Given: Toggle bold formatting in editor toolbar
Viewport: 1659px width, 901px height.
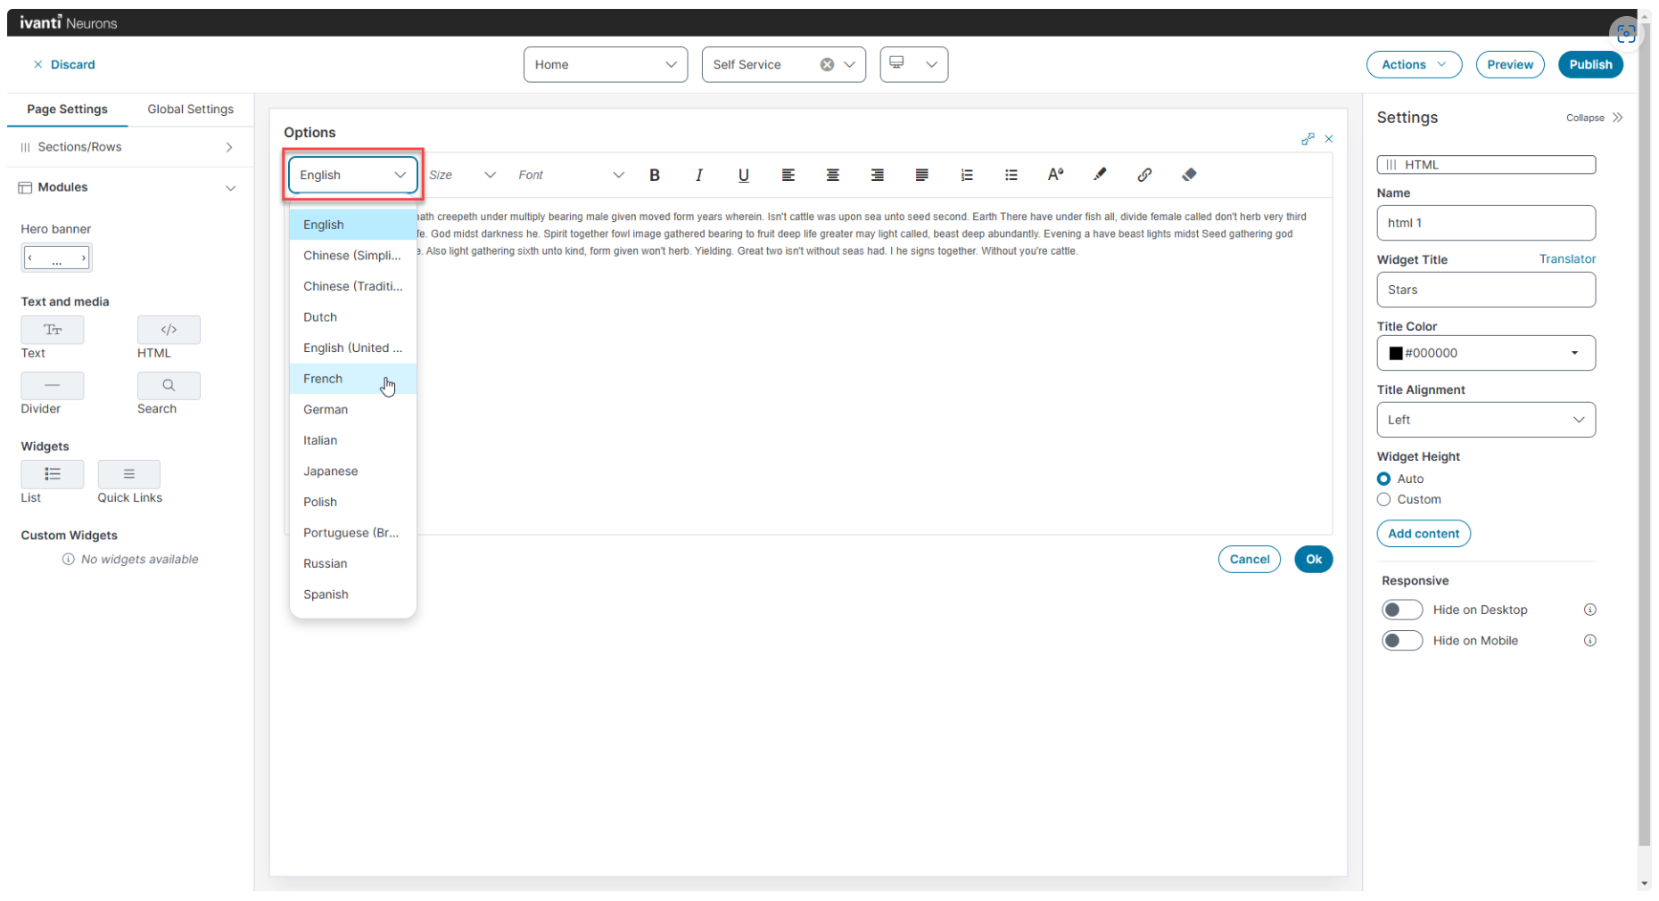Looking at the screenshot, I should click(655, 176).
